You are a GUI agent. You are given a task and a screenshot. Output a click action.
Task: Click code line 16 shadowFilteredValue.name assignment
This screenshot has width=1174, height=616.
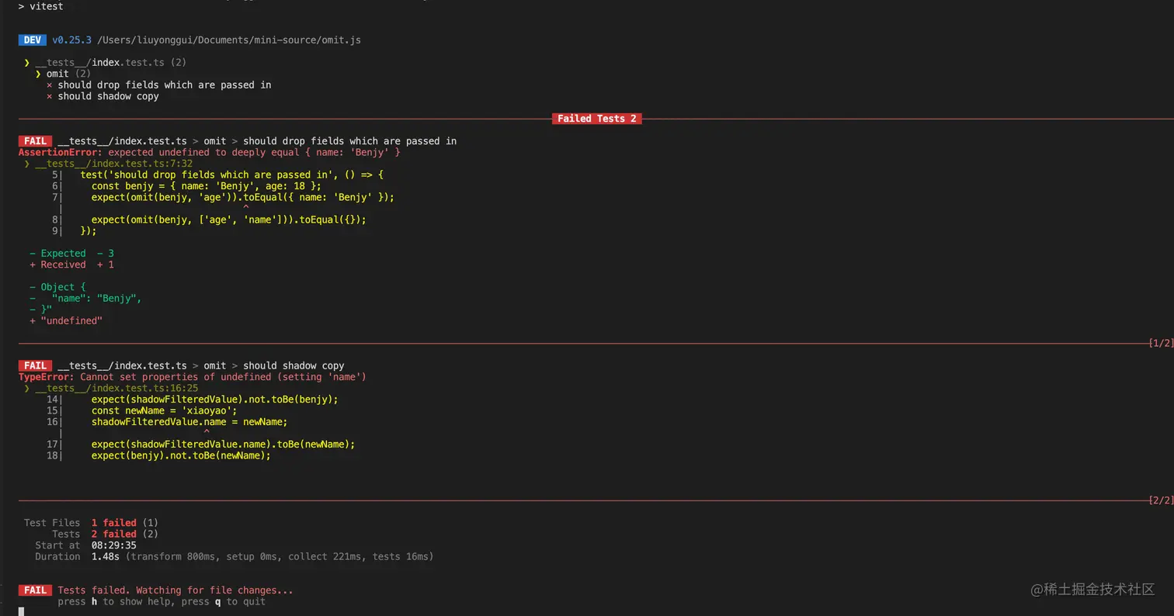(189, 422)
